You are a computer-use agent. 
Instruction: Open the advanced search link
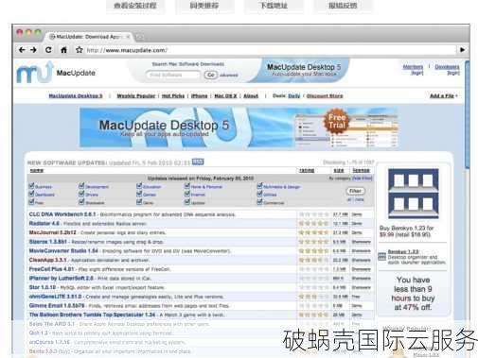pyautogui.click(x=229, y=75)
